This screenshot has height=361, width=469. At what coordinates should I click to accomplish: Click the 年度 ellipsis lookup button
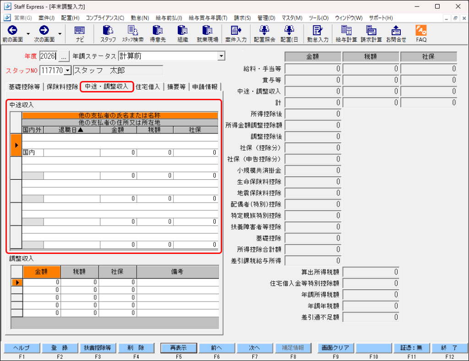click(63, 56)
